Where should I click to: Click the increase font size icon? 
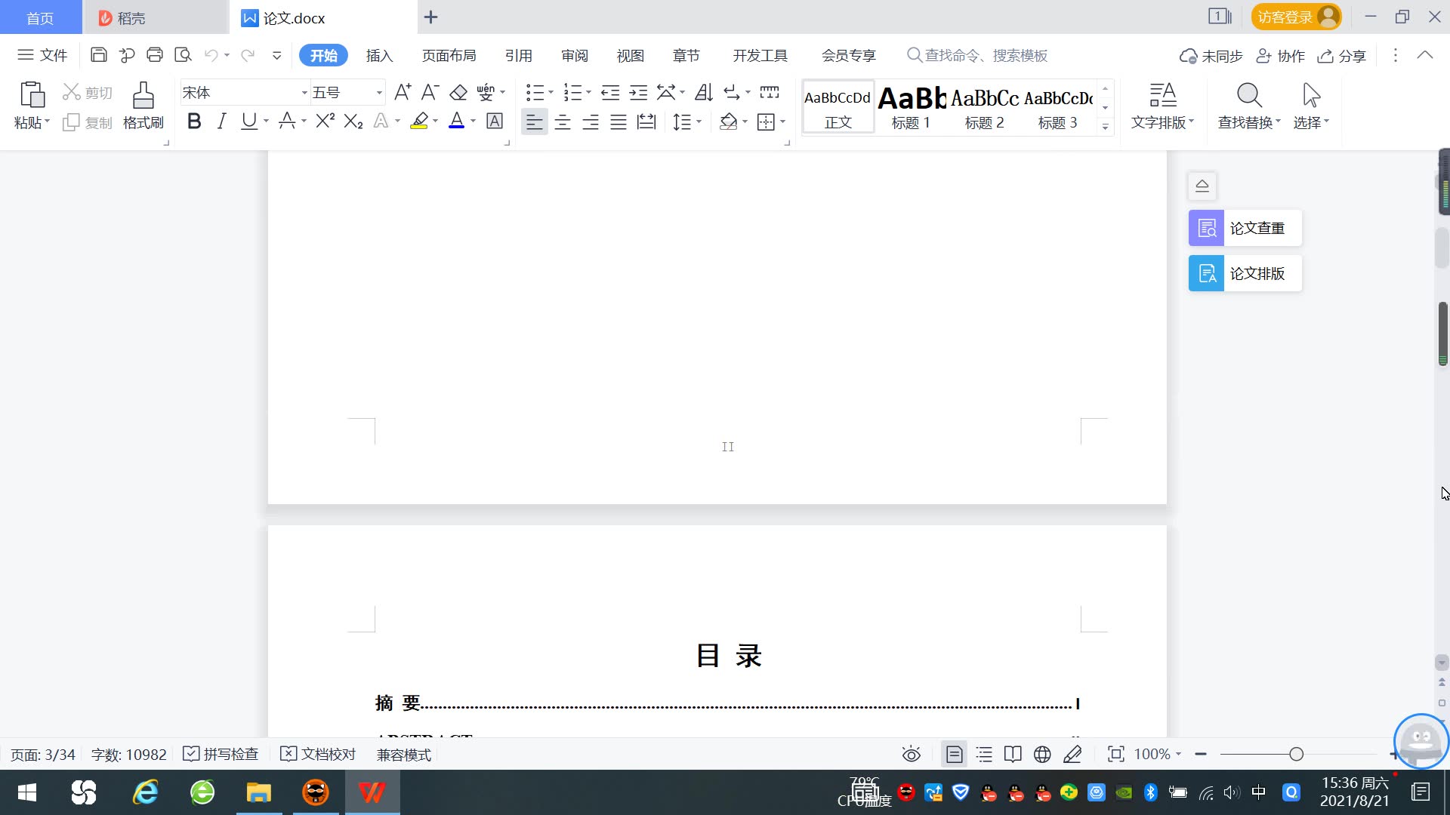(x=403, y=93)
